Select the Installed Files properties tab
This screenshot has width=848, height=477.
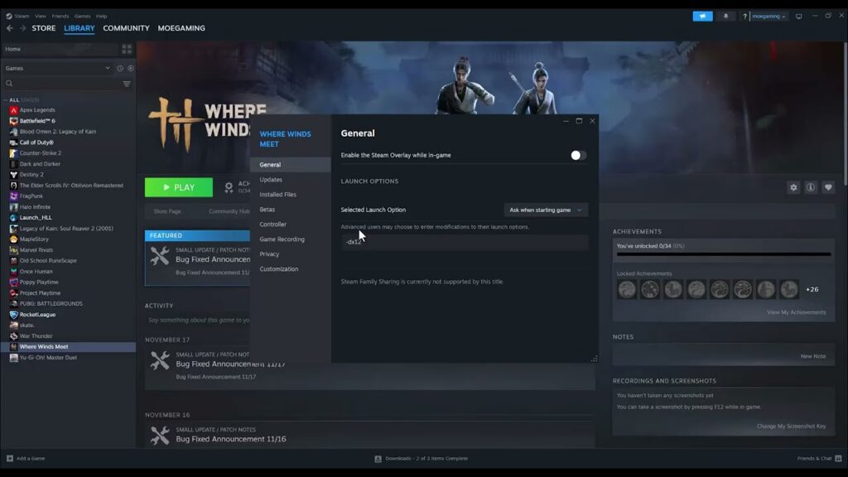point(278,194)
